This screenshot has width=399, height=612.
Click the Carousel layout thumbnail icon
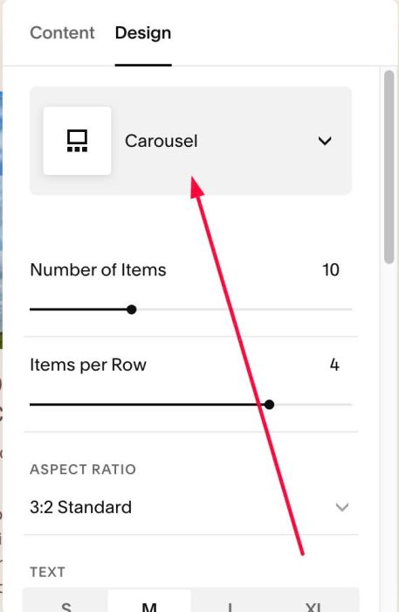[77, 141]
